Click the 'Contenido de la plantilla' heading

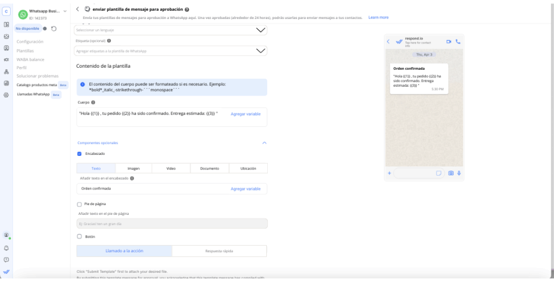point(103,66)
